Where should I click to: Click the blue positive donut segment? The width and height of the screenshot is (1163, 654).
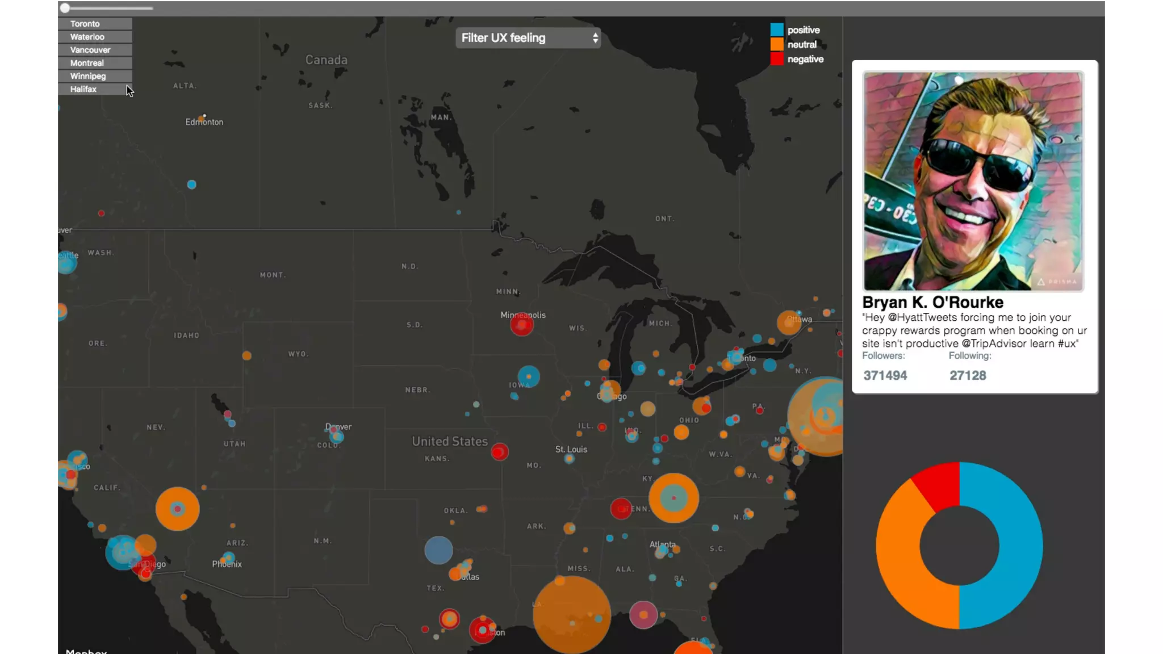(1020, 545)
